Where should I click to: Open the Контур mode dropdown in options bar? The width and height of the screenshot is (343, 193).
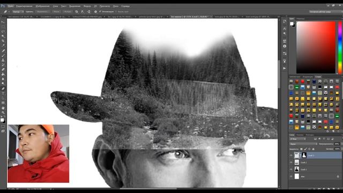point(18,12)
